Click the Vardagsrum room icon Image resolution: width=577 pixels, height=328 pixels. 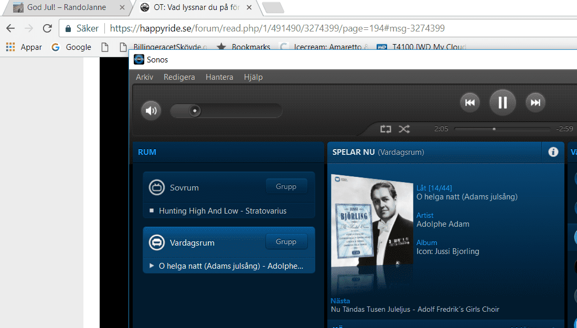pyautogui.click(x=157, y=242)
